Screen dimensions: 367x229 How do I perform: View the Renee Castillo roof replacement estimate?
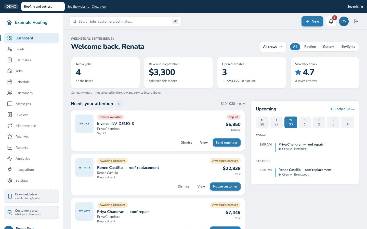(x=201, y=187)
